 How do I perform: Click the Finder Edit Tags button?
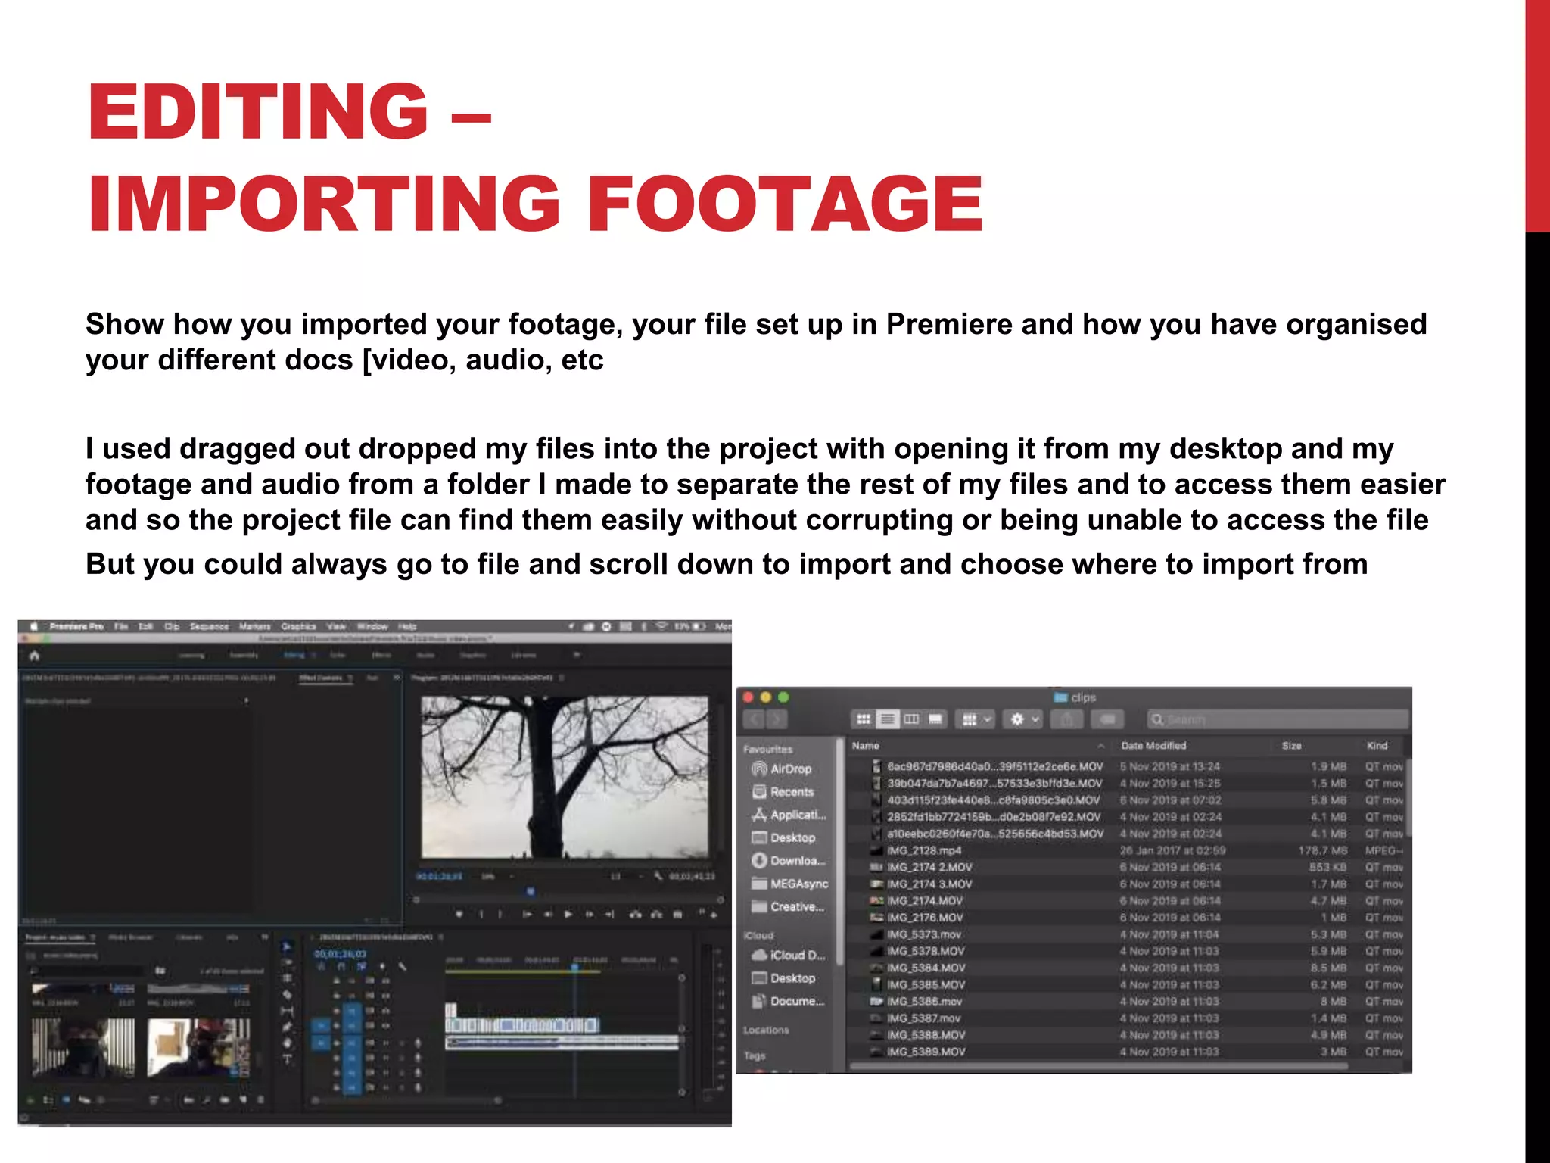(1108, 719)
